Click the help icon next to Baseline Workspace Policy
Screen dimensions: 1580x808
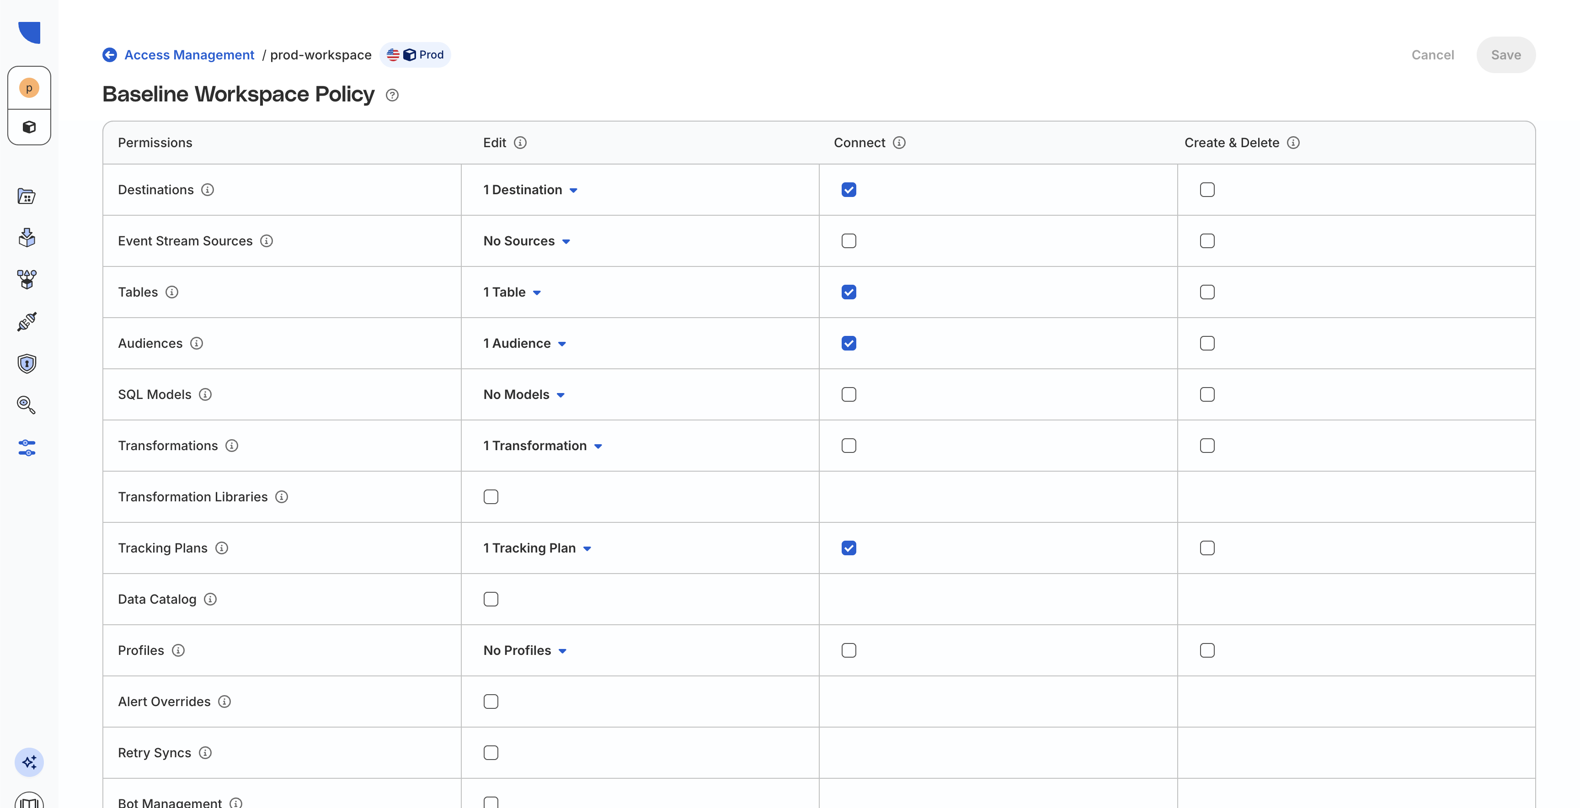tap(392, 95)
